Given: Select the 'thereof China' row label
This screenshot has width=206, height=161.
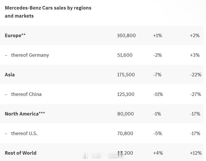Looking at the screenshot, I should [x=26, y=94].
